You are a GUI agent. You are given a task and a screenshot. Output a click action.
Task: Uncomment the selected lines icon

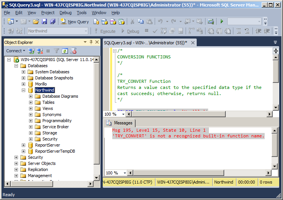click(x=247, y=31)
